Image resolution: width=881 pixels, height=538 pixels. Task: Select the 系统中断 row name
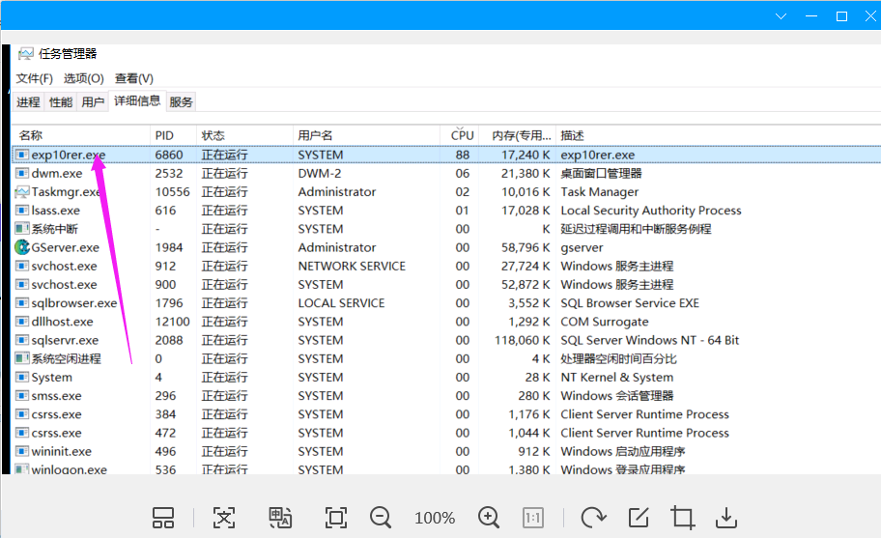click(54, 229)
